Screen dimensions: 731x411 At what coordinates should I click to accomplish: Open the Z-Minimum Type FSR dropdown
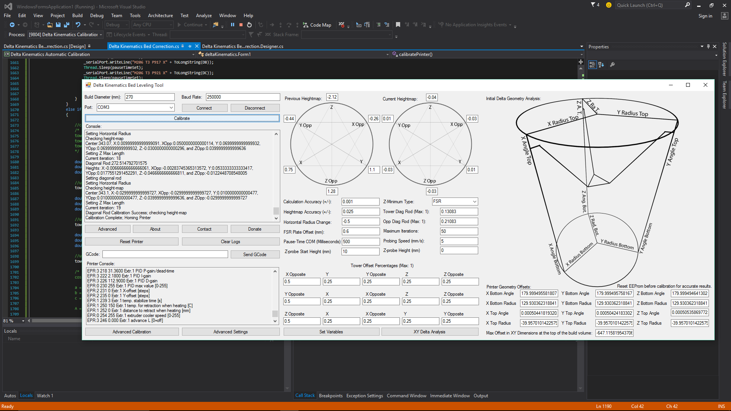tap(474, 201)
